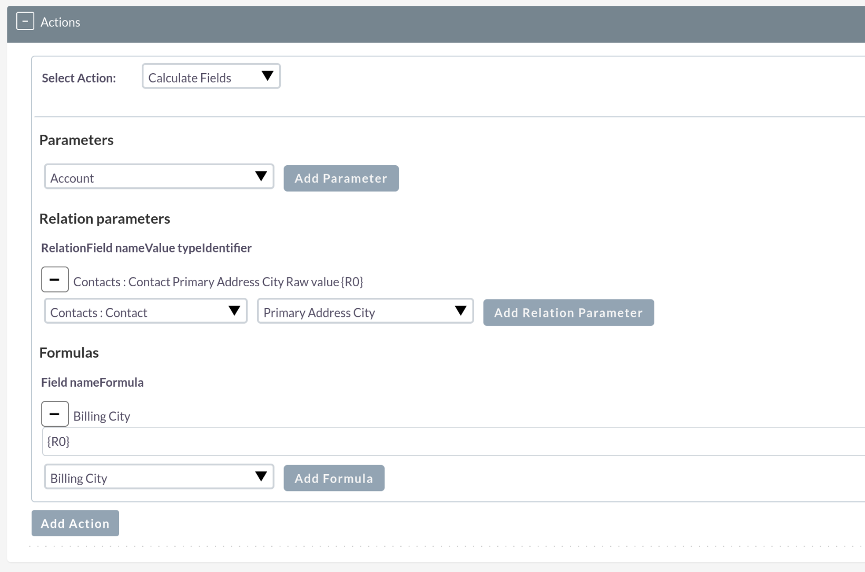Image resolution: width=865 pixels, height=572 pixels.
Task: Click the Add Formula button
Action: [334, 478]
